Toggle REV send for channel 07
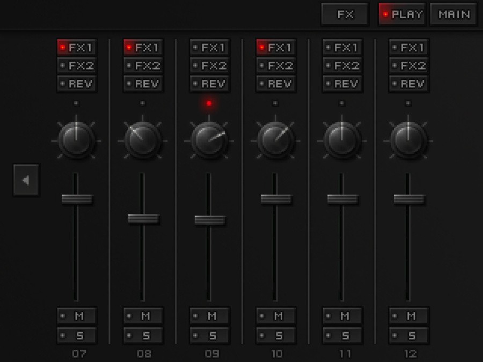Image resolution: width=483 pixels, height=362 pixels. [76, 84]
